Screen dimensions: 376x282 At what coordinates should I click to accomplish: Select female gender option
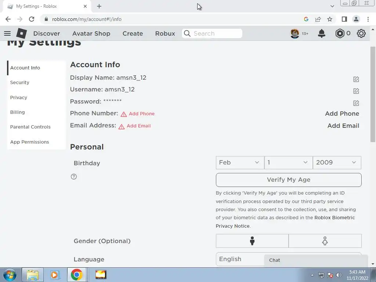click(325, 241)
